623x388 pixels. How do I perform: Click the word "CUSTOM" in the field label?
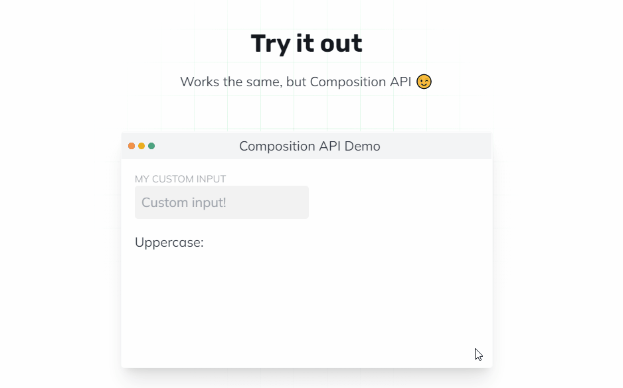175,179
